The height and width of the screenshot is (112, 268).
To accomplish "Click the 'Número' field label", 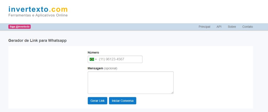I will pyautogui.click(x=93, y=52).
